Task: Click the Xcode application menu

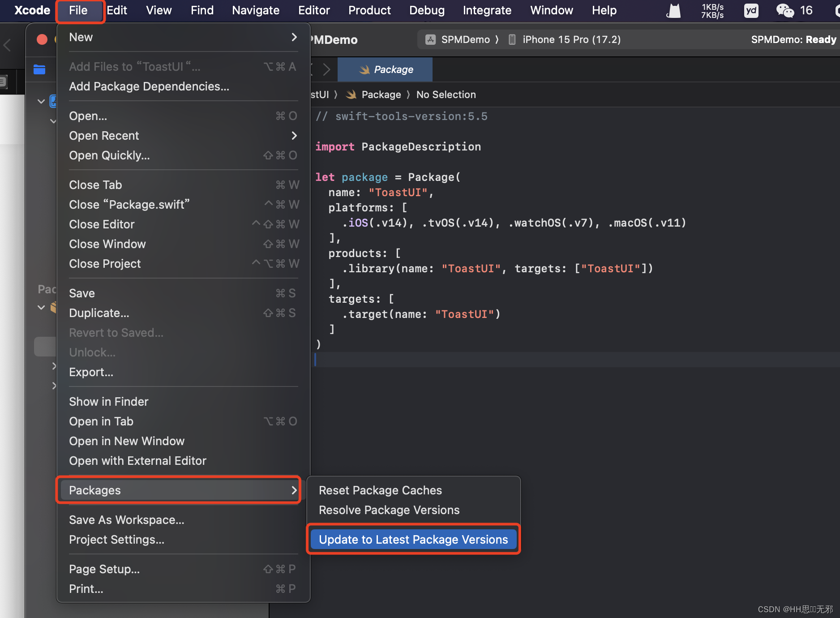Action: click(x=32, y=10)
